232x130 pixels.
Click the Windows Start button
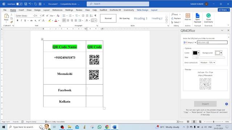click(x=4, y=127)
